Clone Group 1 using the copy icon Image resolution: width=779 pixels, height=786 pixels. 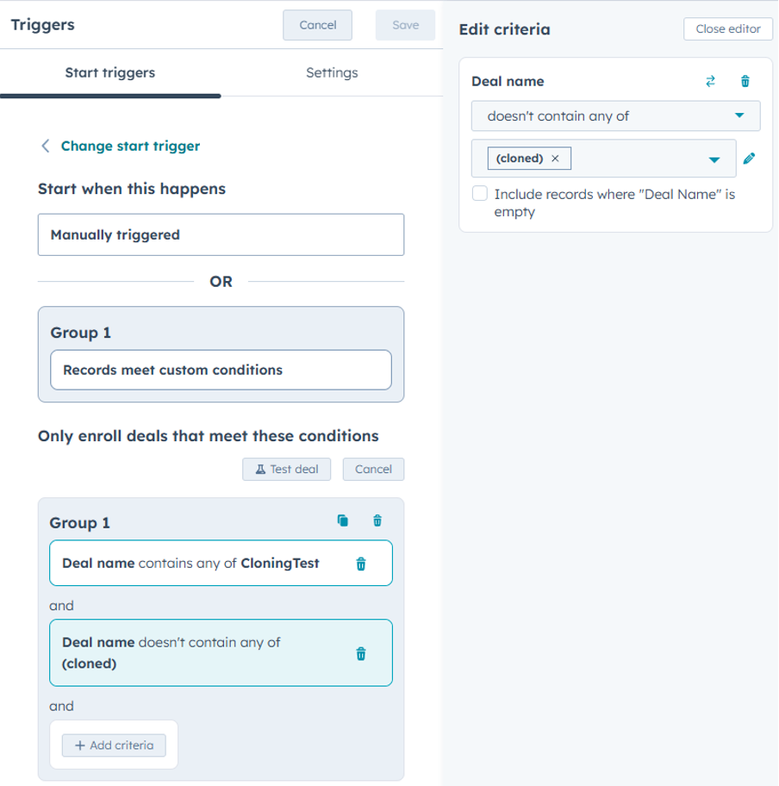(343, 521)
